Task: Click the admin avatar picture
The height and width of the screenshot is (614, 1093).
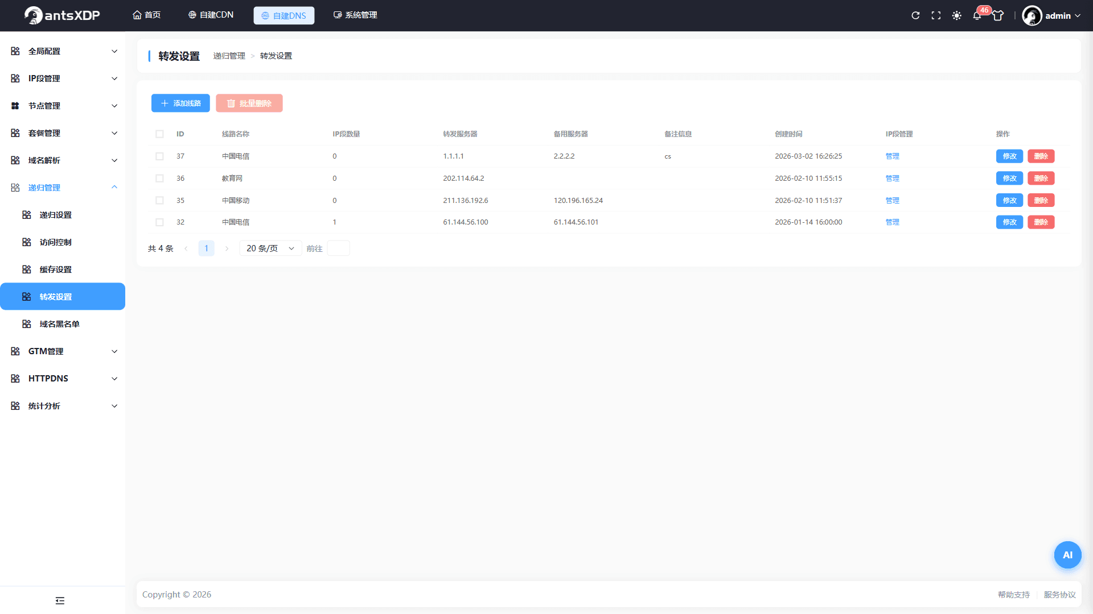Action: [x=1032, y=15]
